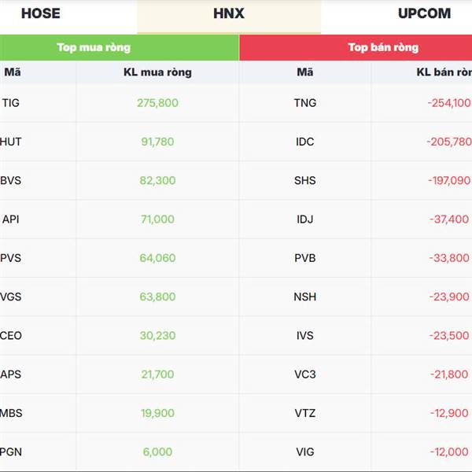472x472 pixels.
Task: Switch to the HOSE tab
Action: tap(41, 13)
